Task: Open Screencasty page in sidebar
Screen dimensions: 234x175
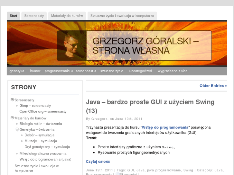Action: coord(24,100)
